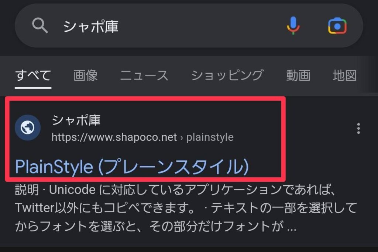Screen dimensions: 378x252
Task: Tap the magnifier search icon
Action: point(40,25)
